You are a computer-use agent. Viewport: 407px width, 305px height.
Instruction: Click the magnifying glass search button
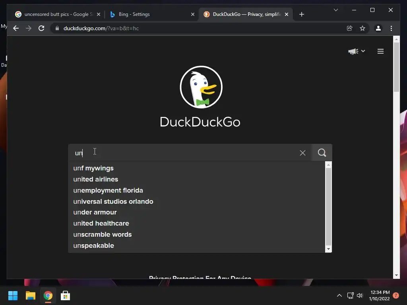322,152
